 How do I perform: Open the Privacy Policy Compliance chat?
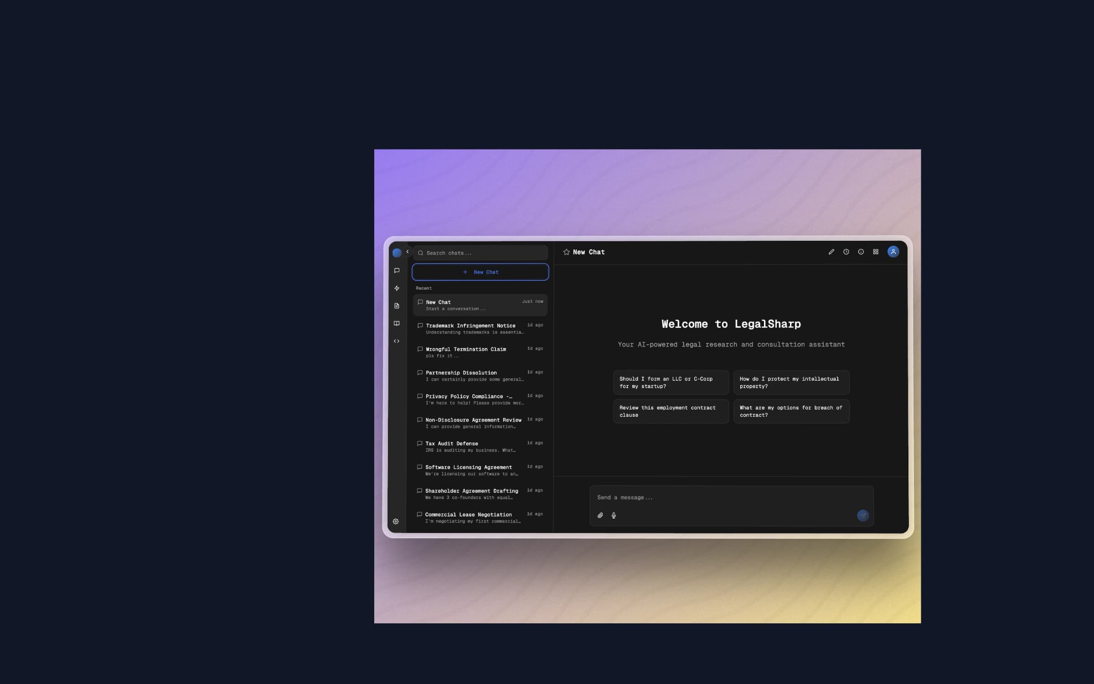[x=480, y=399]
